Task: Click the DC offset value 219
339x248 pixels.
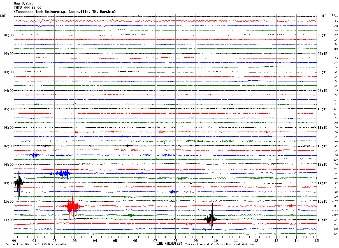Action: 336,49
